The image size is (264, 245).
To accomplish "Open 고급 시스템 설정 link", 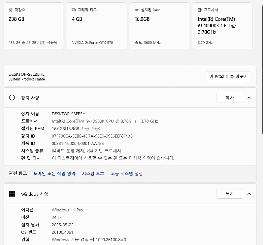I will [x=127, y=174].
